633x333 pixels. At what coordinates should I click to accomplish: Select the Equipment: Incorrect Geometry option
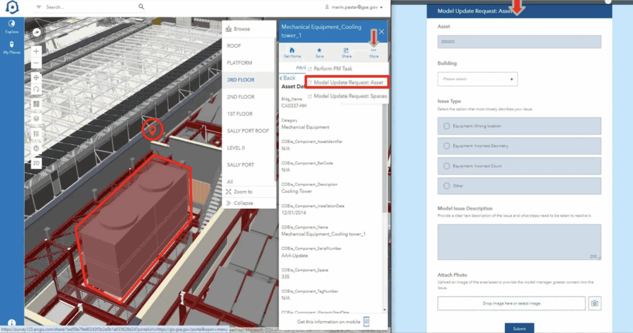(519, 146)
